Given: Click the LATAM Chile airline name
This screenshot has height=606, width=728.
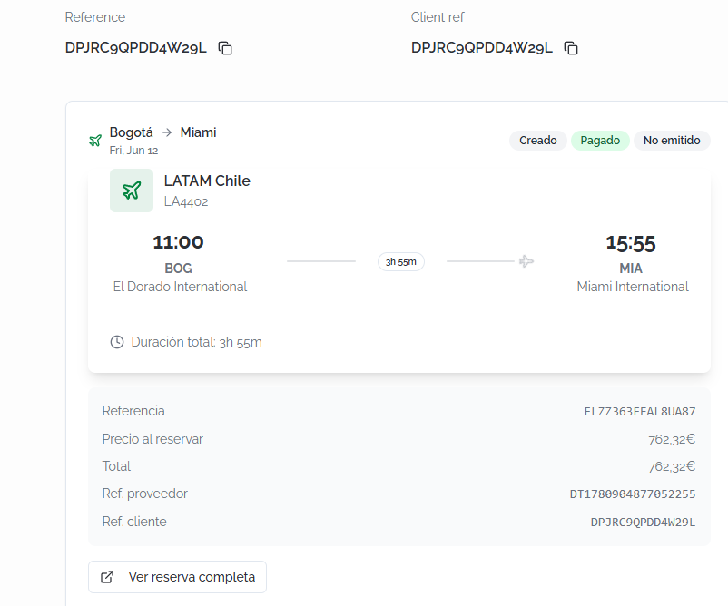Looking at the screenshot, I should click(207, 181).
